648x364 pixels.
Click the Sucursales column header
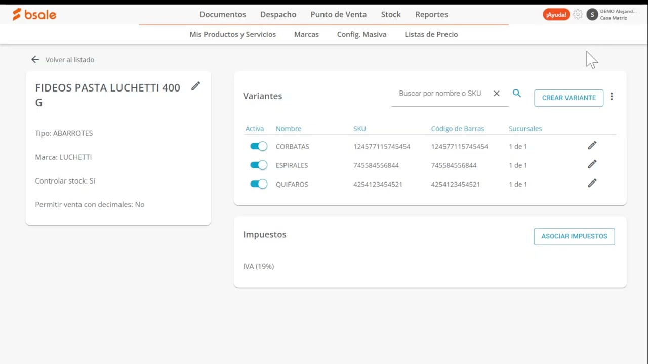click(525, 129)
